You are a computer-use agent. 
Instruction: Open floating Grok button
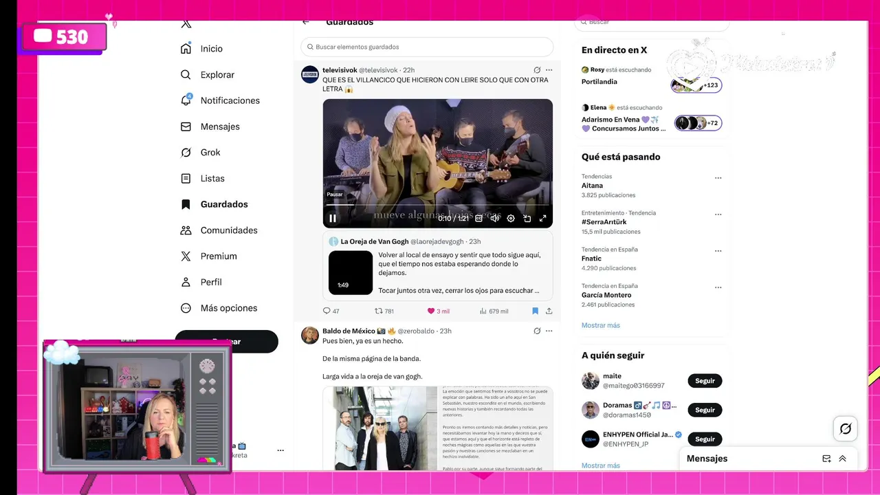[846, 428]
